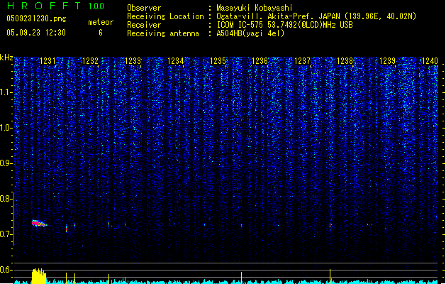Click the receiver value ICOM IC-575
Viewport: 446px width, 284px height.
point(284,25)
